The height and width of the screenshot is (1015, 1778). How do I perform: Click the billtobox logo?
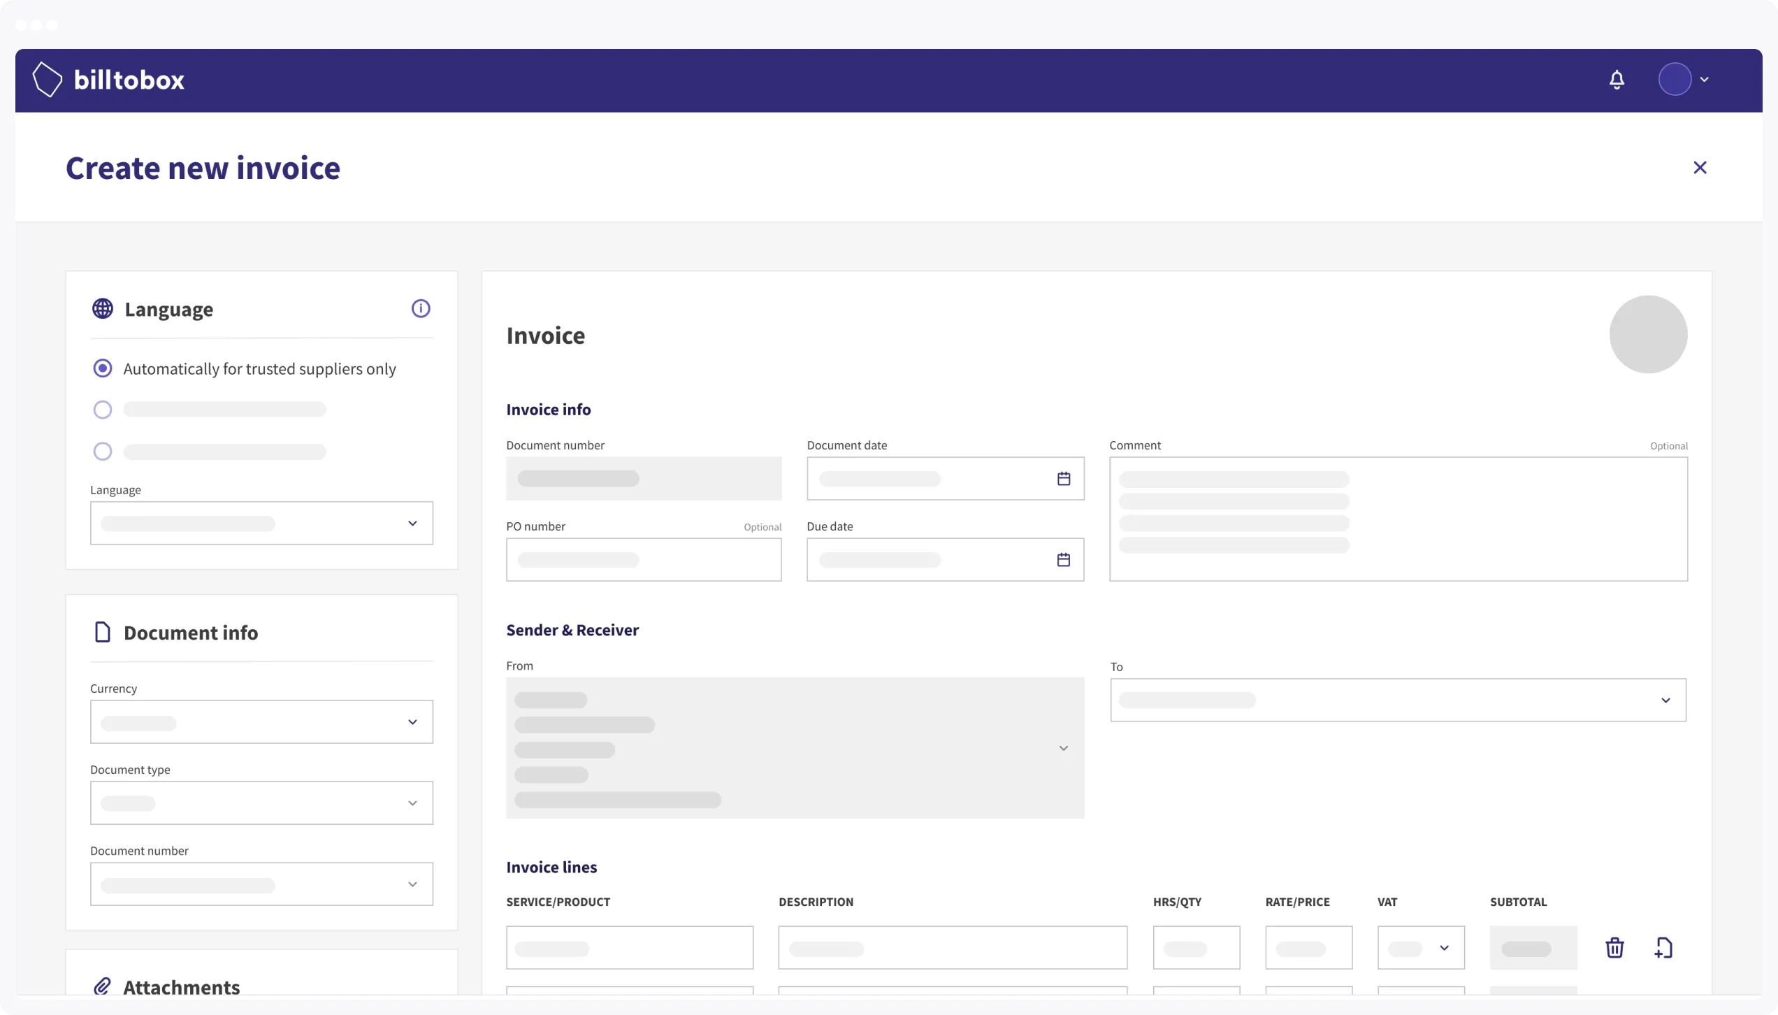tap(108, 79)
